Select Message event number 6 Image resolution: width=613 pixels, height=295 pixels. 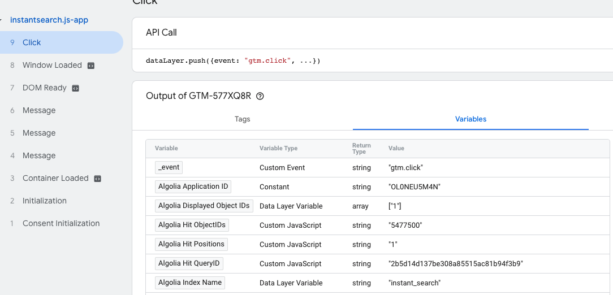click(x=39, y=110)
